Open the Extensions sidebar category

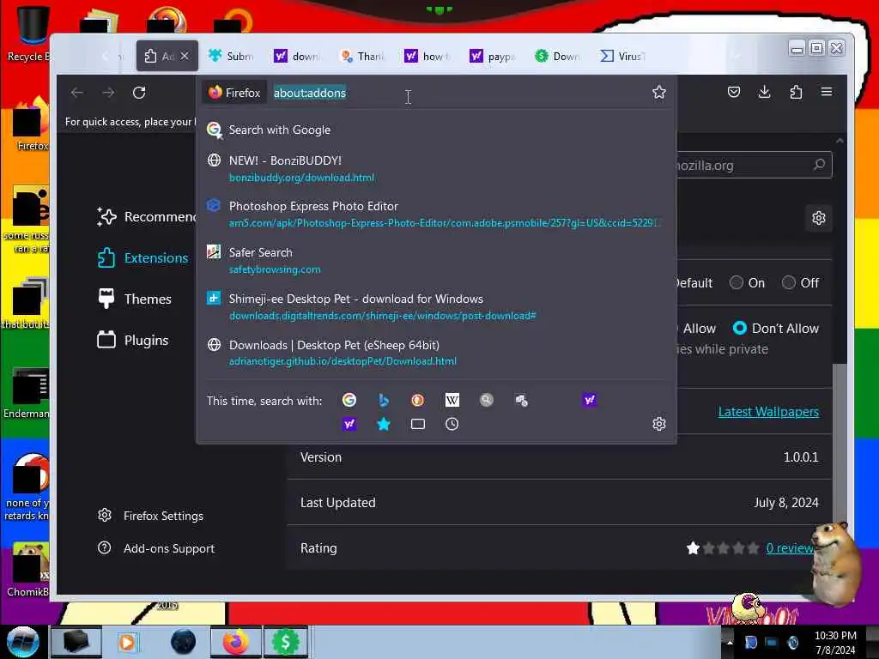pyautogui.click(x=143, y=257)
